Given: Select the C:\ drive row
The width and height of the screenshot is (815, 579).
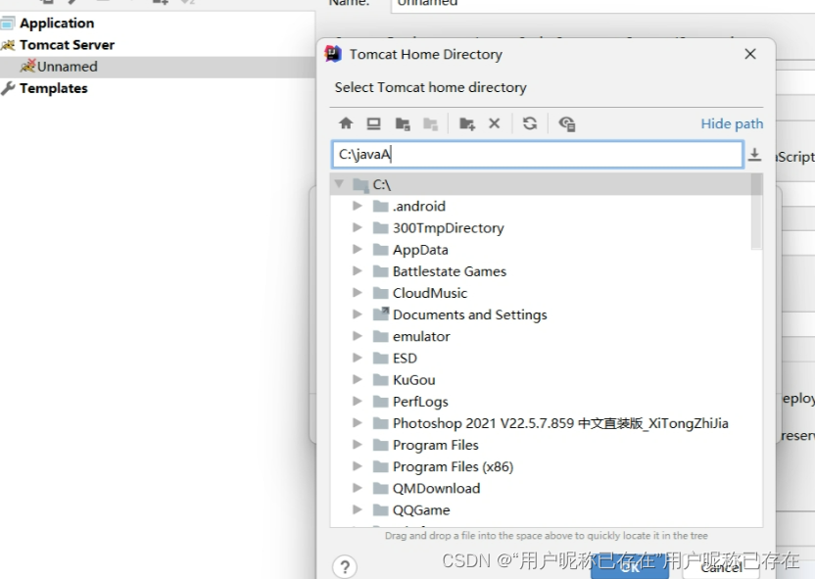Looking at the screenshot, I should click(x=541, y=184).
